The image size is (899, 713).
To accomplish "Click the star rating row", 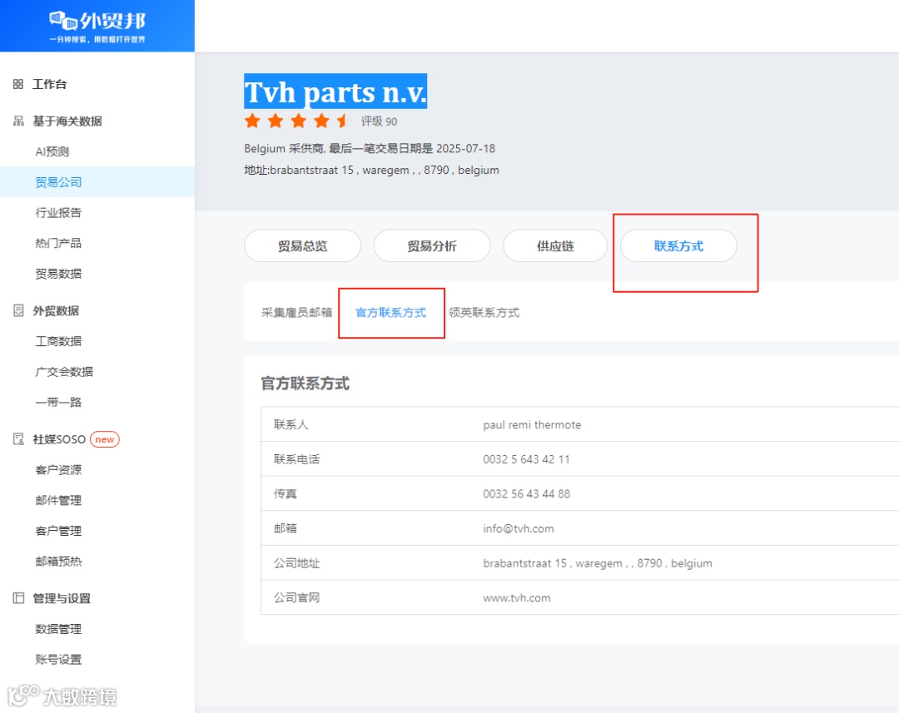I will [x=297, y=121].
